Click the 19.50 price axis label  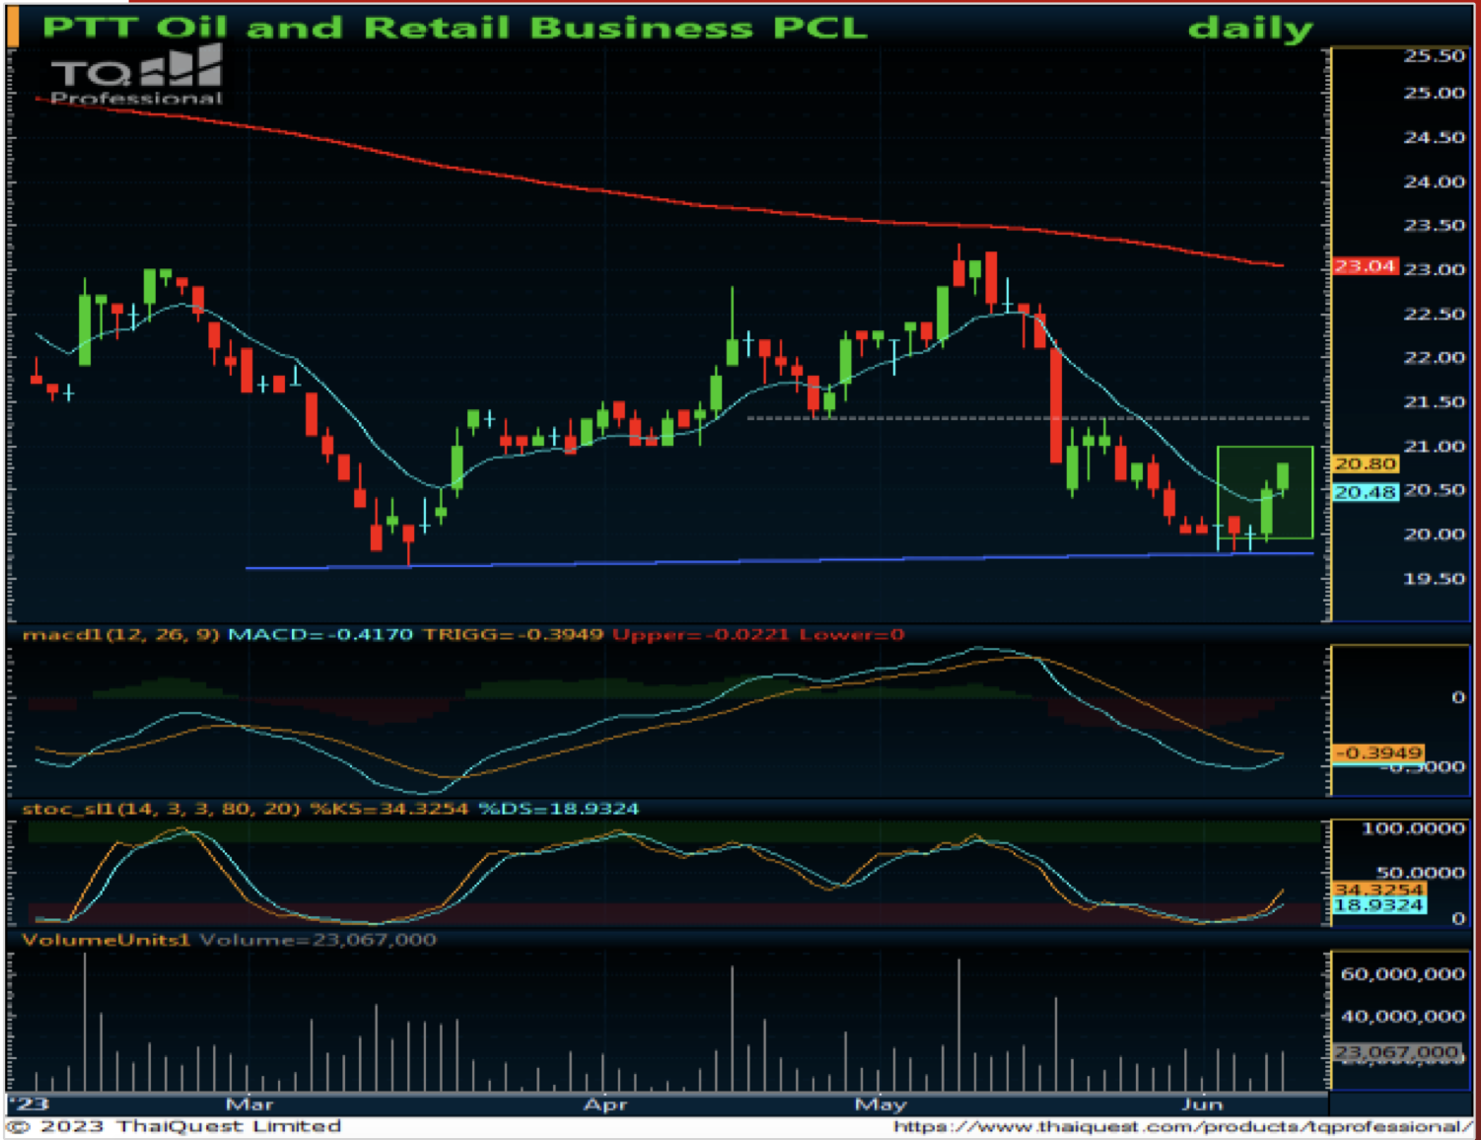(x=1434, y=579)
